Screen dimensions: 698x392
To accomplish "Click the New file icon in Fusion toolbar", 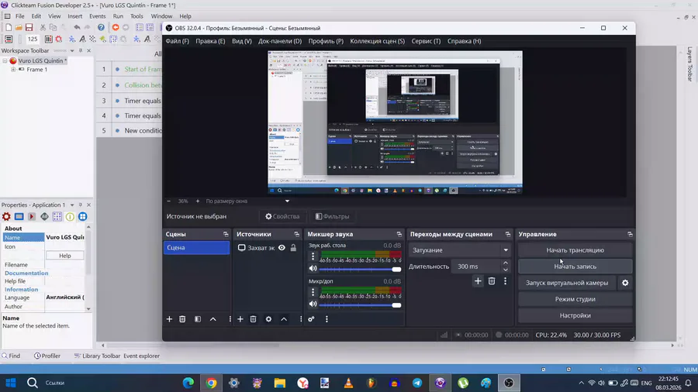I will 9,28.
